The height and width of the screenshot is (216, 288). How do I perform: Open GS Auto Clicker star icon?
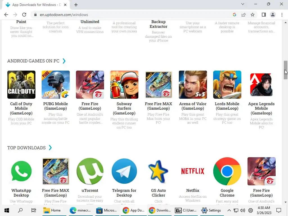(x=159, y=171)
